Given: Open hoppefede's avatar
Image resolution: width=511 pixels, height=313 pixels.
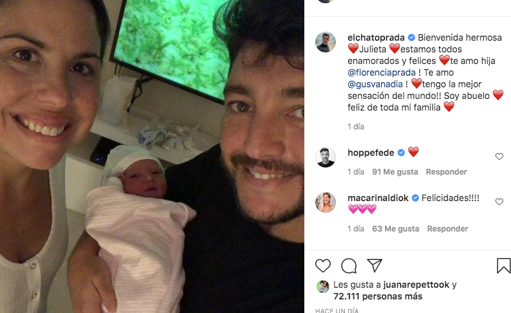Looking at the screenshot, I should click(x=326, y=157).
